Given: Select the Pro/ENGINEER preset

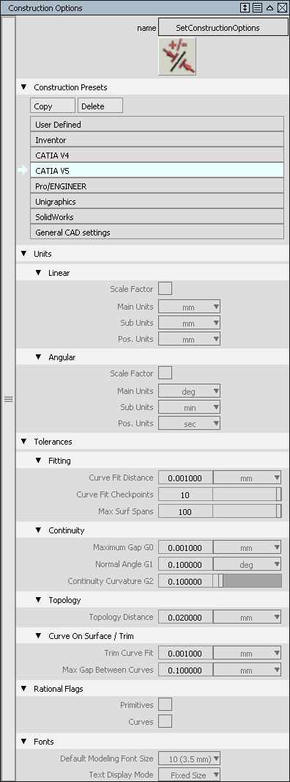Looking at the screenshot, I should pyautogui.click(x=157, y=186).
